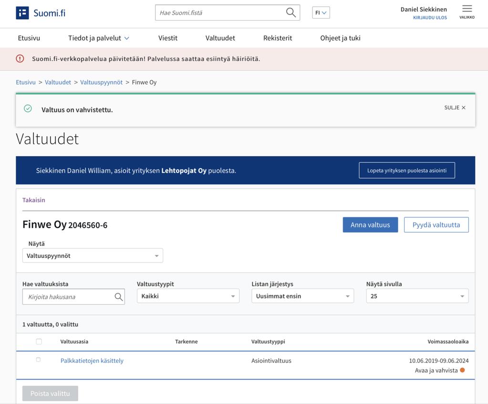Click the Poista valittu button

pos(50,393)
